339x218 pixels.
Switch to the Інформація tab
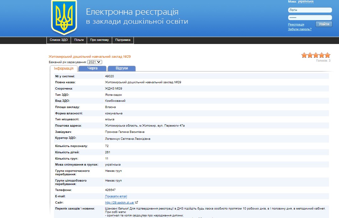point(64,68)
